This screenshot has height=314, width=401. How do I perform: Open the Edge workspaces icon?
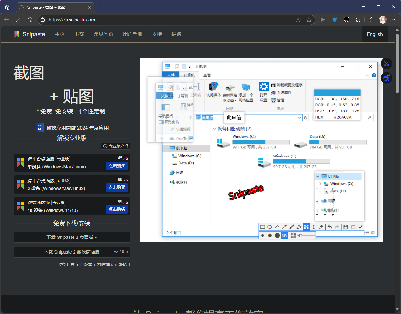click(8, 7)
